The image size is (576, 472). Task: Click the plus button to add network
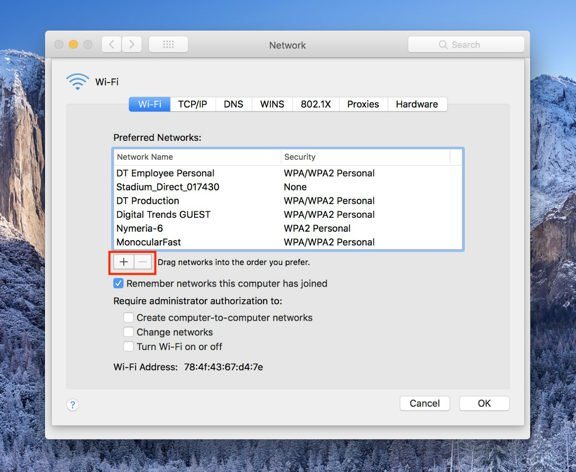124,262
